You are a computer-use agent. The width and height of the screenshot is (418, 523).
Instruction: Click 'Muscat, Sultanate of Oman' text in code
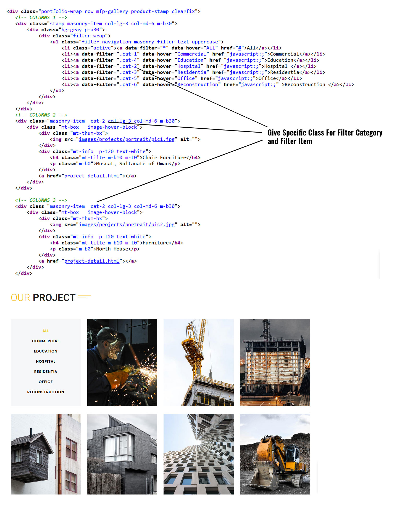(x=132, y=164)
